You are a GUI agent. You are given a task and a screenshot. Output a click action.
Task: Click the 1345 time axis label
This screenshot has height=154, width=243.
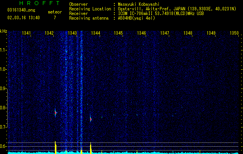[x=118, y=33]
